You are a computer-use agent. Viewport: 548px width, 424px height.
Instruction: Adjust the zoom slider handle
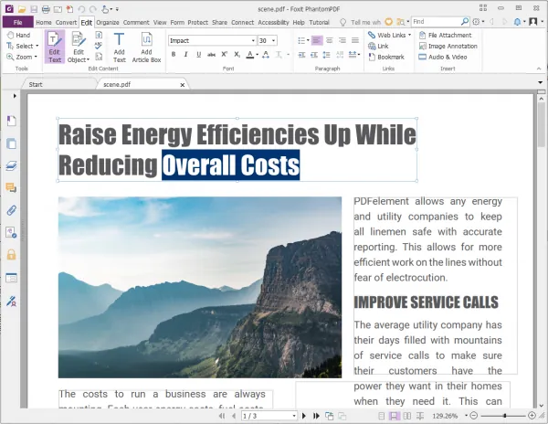pos(505,416)
